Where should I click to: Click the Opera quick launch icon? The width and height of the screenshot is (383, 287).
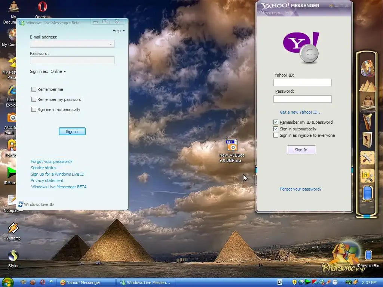pos(42,283)
